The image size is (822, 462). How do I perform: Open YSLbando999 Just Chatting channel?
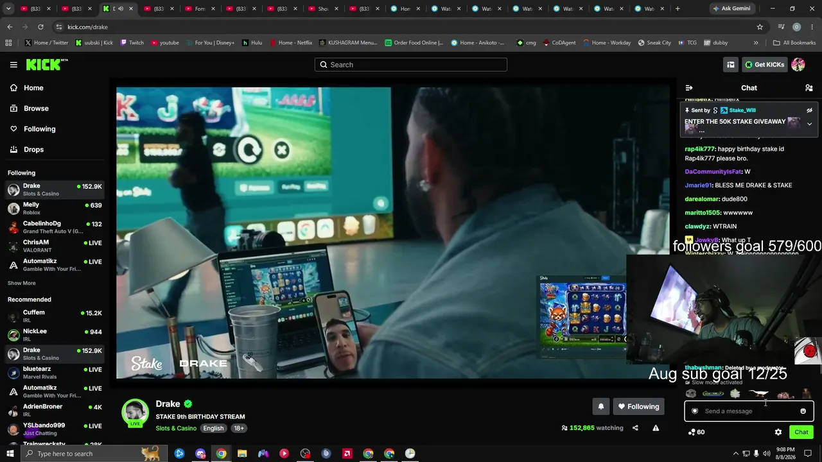point(55,429)
